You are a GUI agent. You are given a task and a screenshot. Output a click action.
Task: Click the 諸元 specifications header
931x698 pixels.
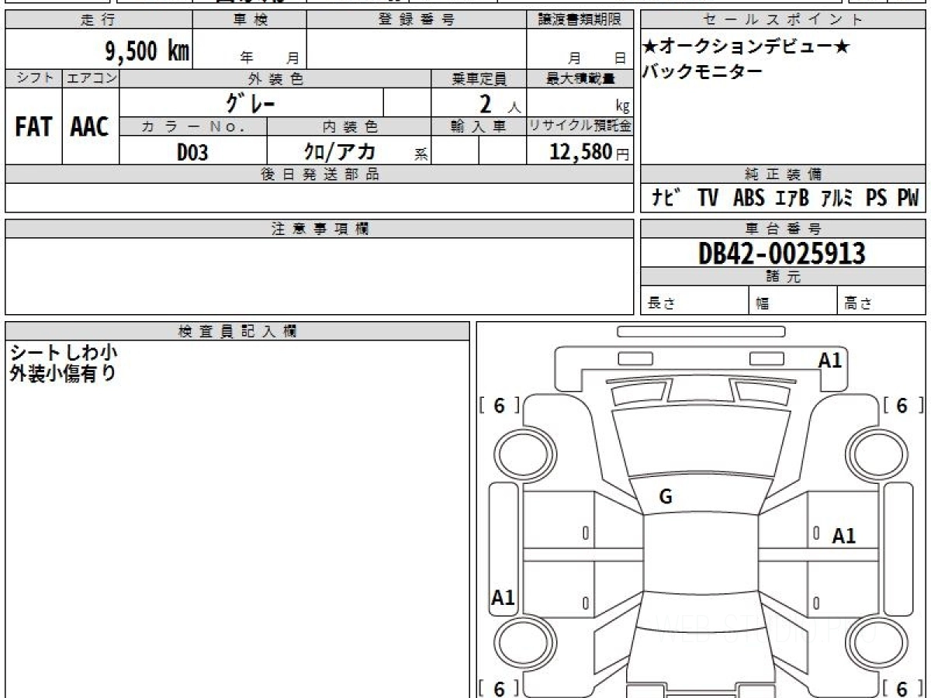[783, 277]
